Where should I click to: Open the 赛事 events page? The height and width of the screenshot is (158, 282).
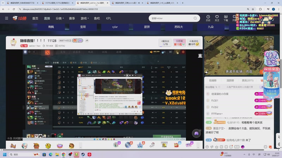tap(72, 18)
